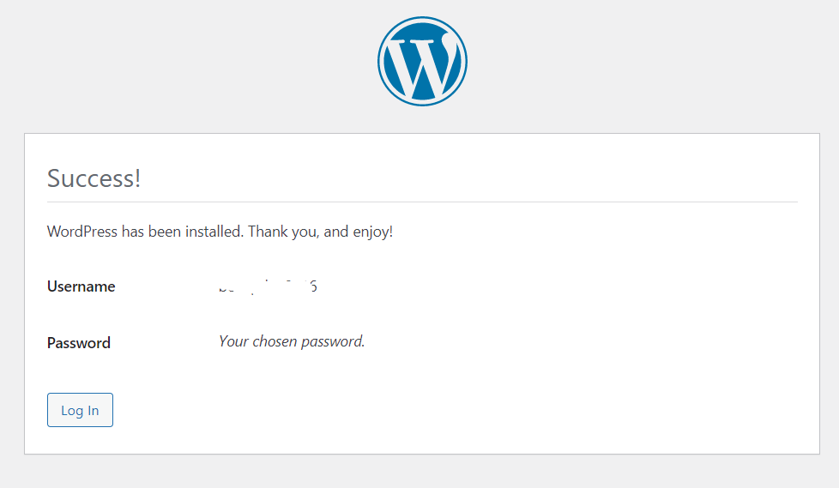The image size is (839, 488).
Task: Select the Username label
Action: click(81, 286)
